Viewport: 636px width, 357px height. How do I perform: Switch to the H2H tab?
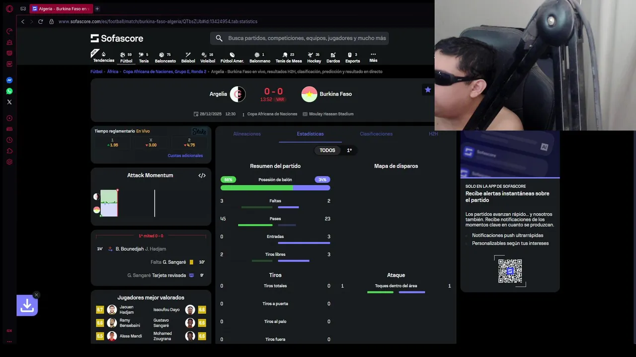pyautogui.click(x=433, y=134)
